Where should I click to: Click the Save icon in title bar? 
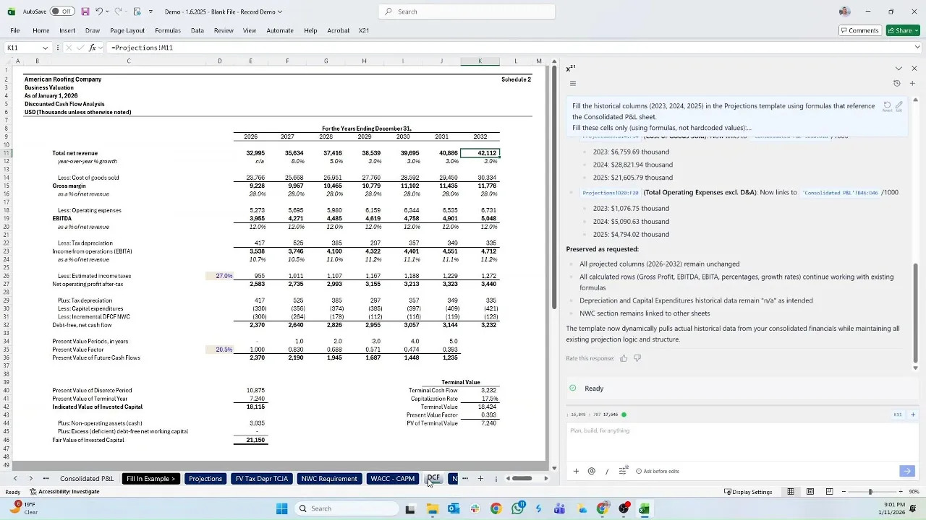[x=85, y=12]
